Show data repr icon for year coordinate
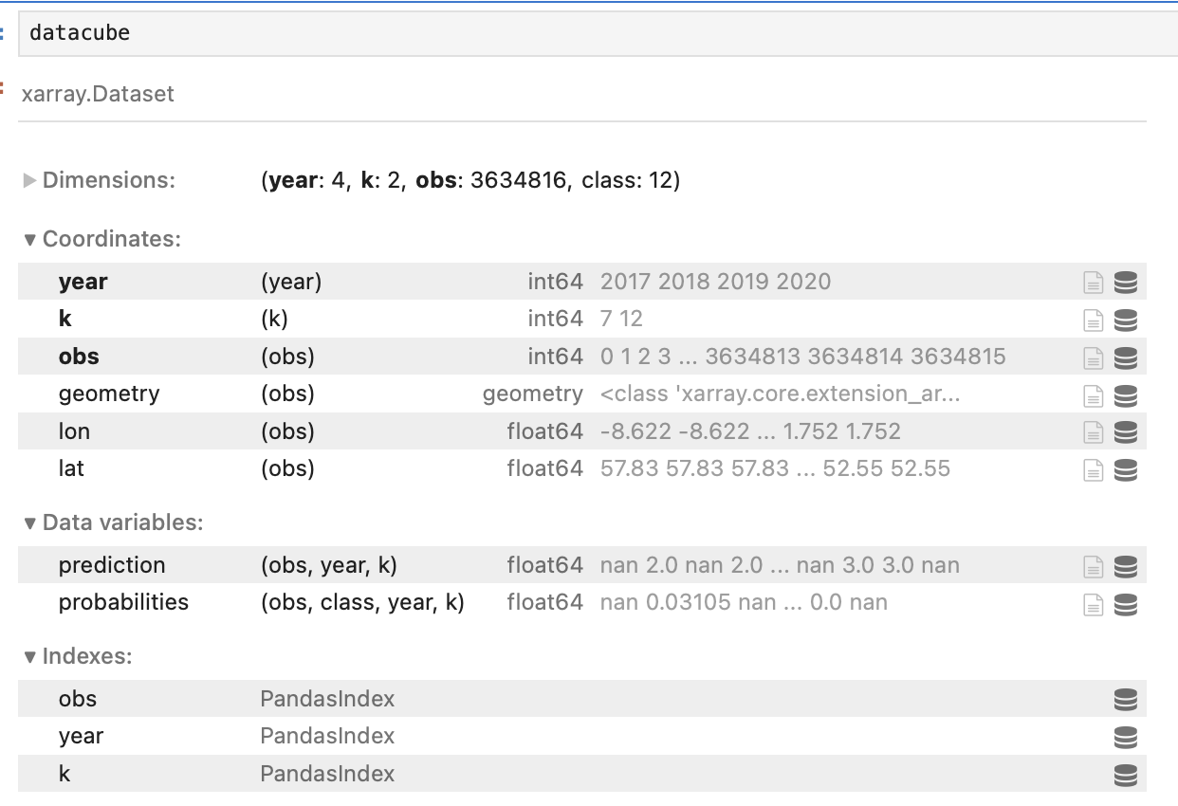This screenshot has height=806, width=1178. coord(1125,283)
